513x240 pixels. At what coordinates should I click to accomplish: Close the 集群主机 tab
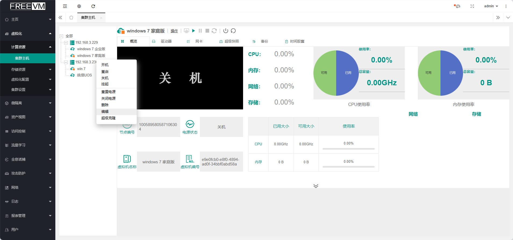[x=101, y=18]
